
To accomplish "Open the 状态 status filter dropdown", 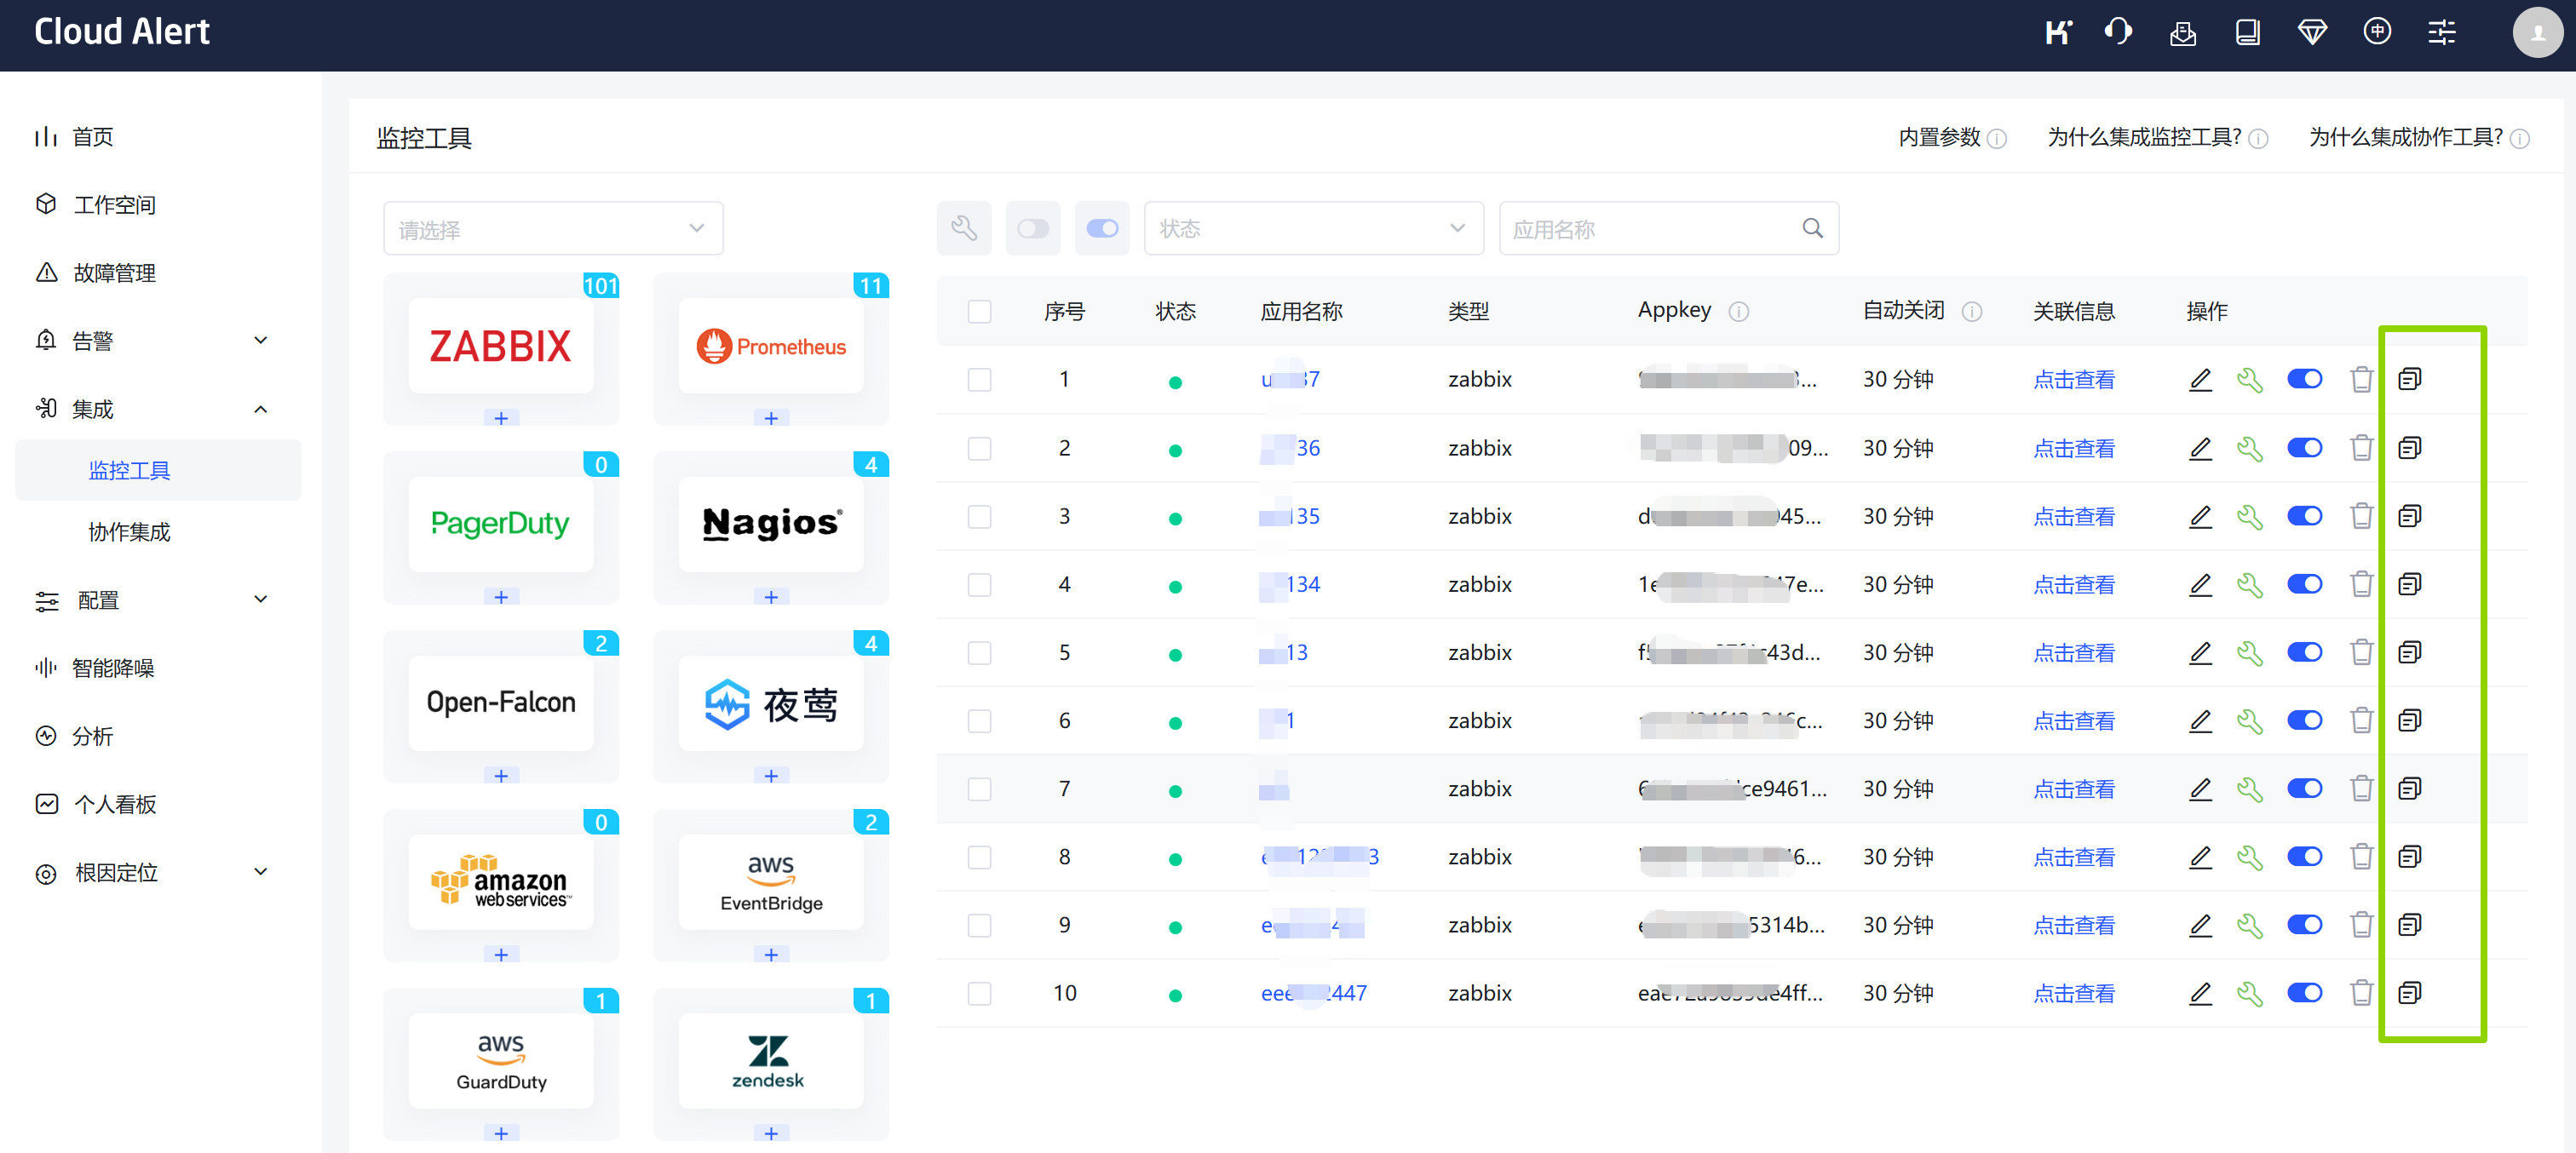I will point(1313,229).
